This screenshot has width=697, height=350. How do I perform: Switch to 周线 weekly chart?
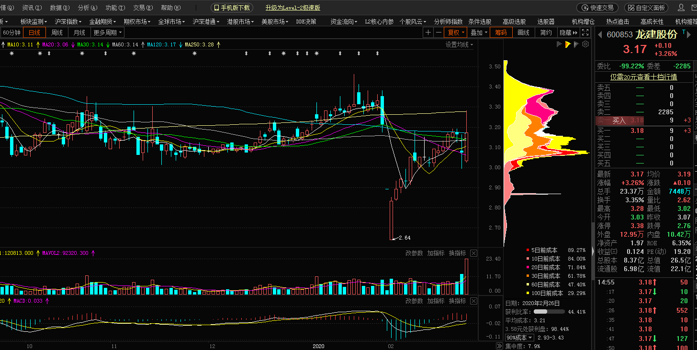[x=57, y=33]
